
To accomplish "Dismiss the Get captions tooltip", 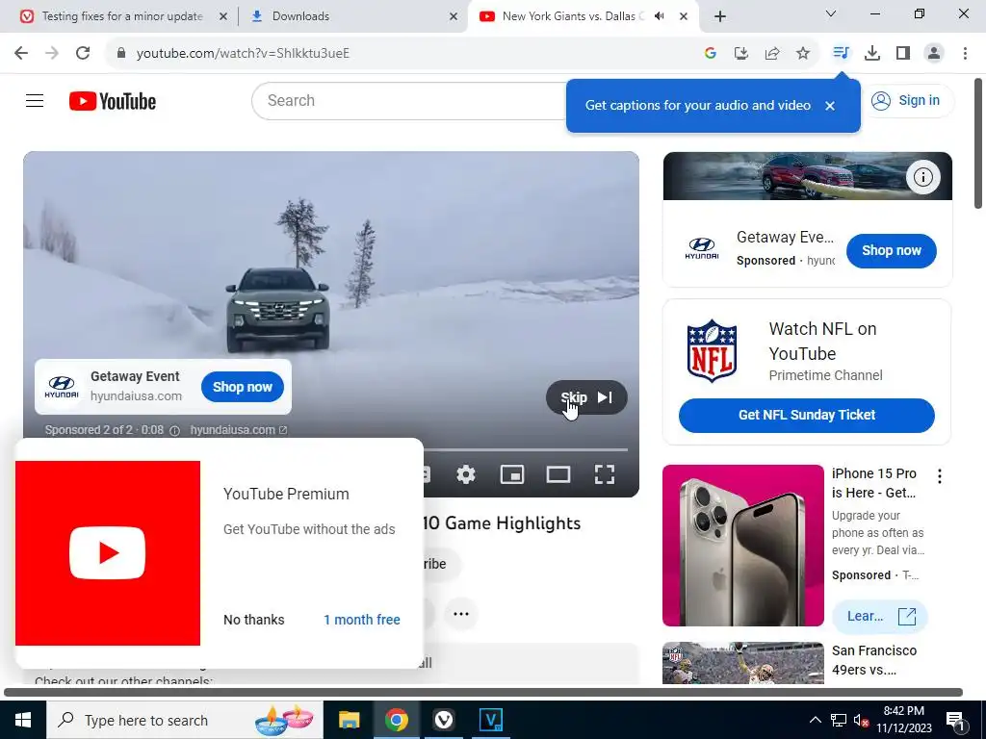I will pos(830,106).
